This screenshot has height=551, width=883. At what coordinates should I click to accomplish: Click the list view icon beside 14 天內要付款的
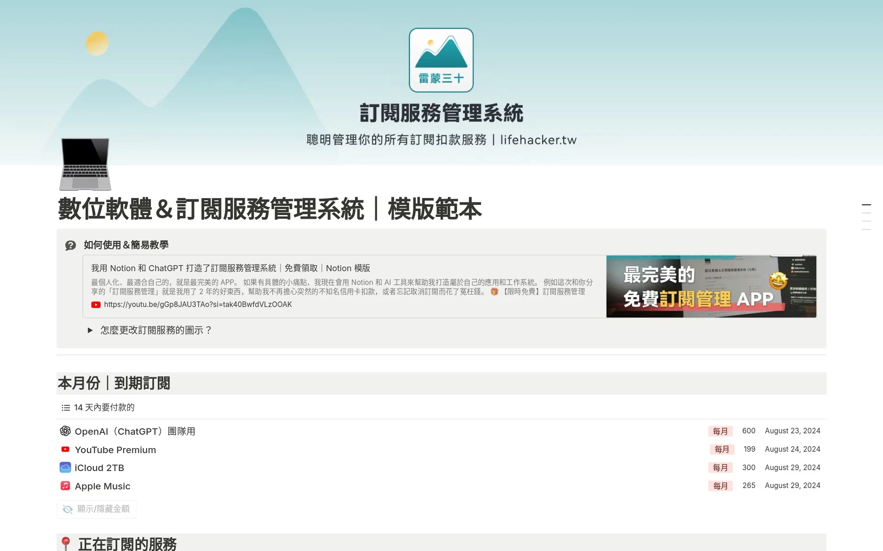pyautogui.click(x=66, y=408)
